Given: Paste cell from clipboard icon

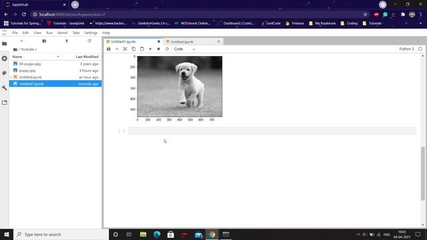Looking at the screenshot, I should [142, 49].
